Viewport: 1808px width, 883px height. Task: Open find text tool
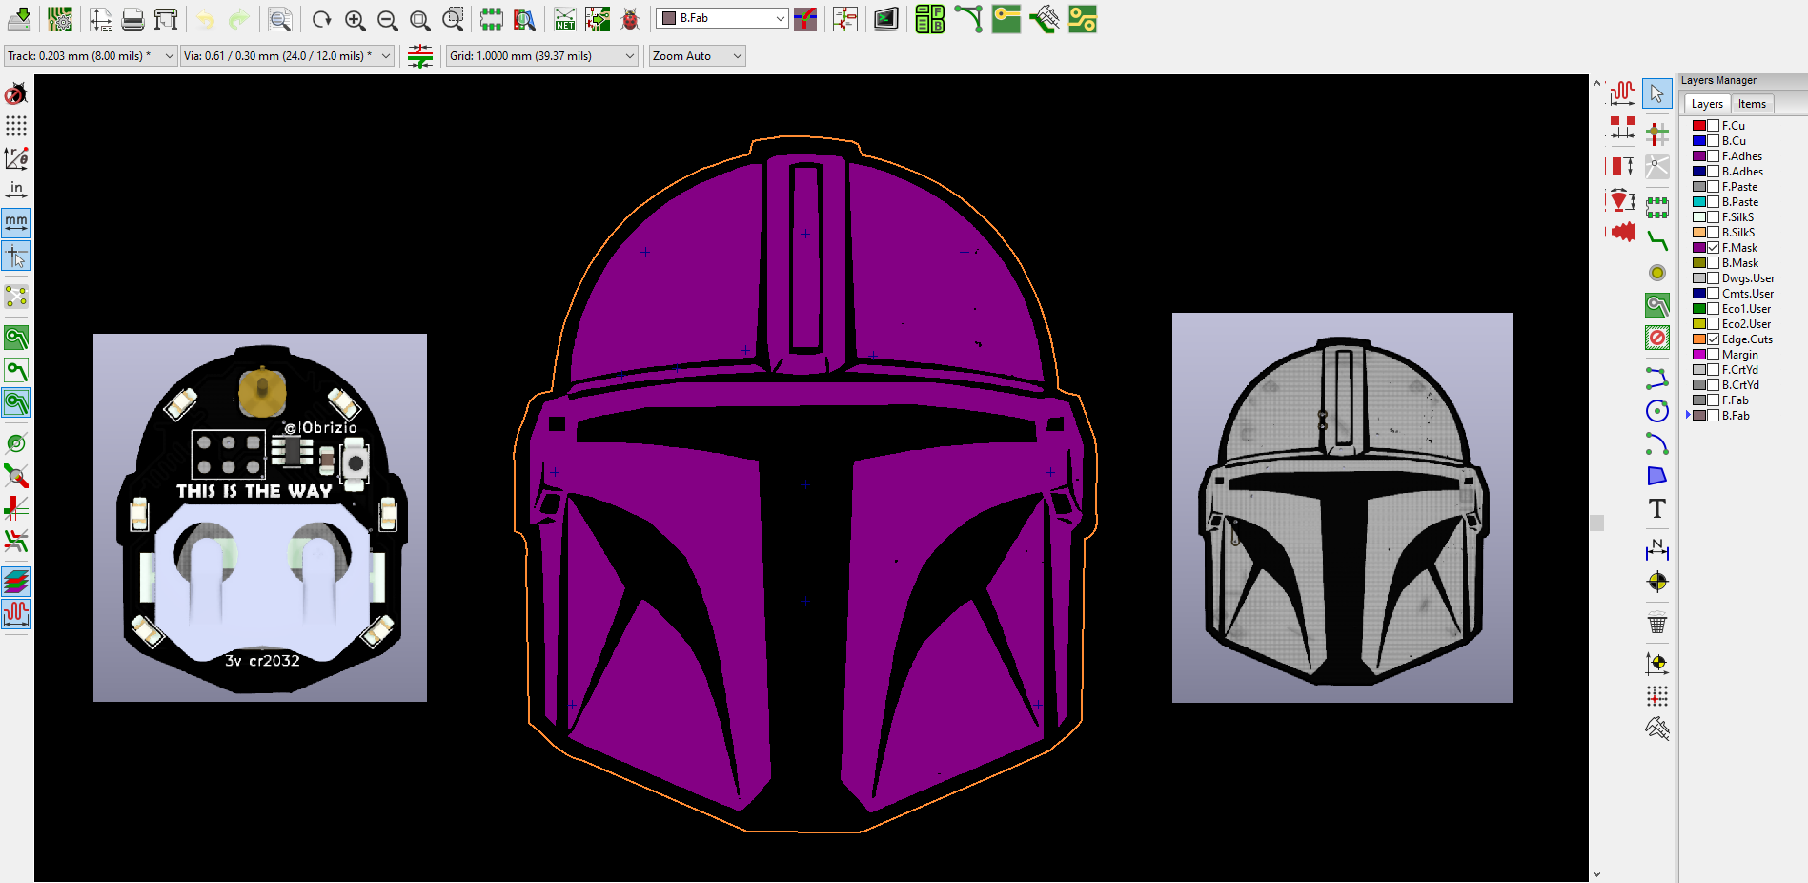point(279,18)
